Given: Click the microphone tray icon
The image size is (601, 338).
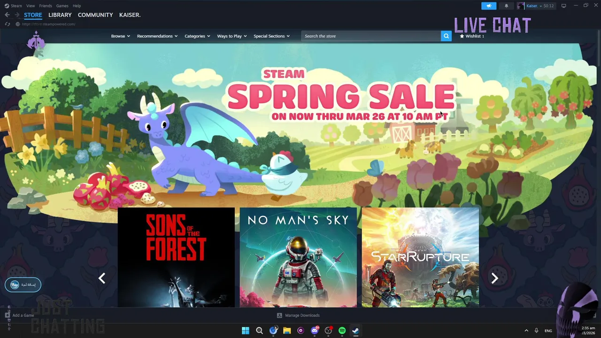Looking at the screenshot, I should coord(536,331).
